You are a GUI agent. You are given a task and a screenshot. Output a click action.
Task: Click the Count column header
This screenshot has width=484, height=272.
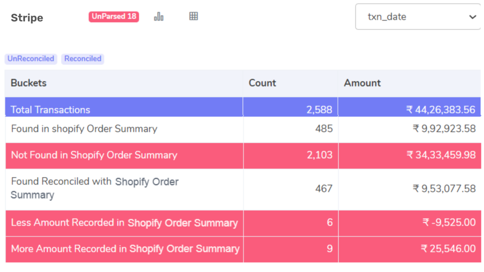point(262,83)
